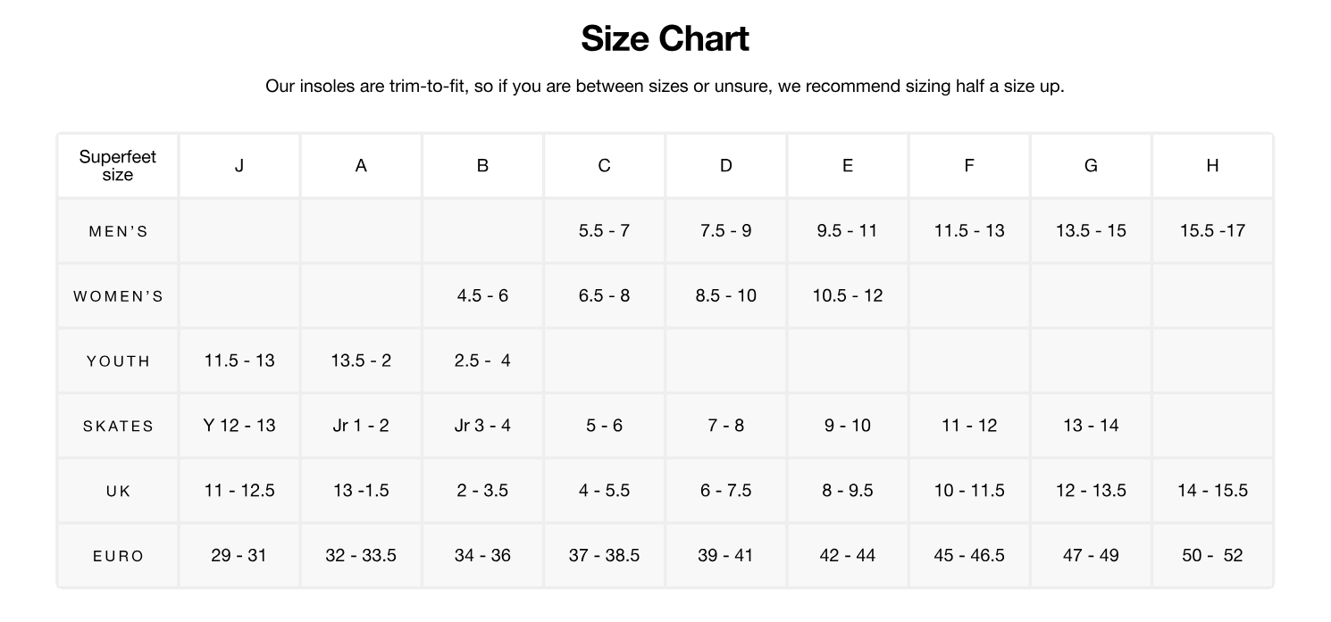The height and width of the screenshot is (622, 1331).
Task: Select the YOUTH row label
Action: point(118,361)
